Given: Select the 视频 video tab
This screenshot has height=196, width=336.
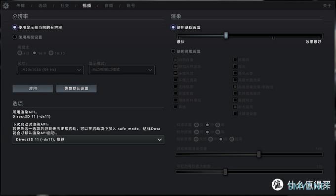Looking at the screenshot, I should point(87,5).
